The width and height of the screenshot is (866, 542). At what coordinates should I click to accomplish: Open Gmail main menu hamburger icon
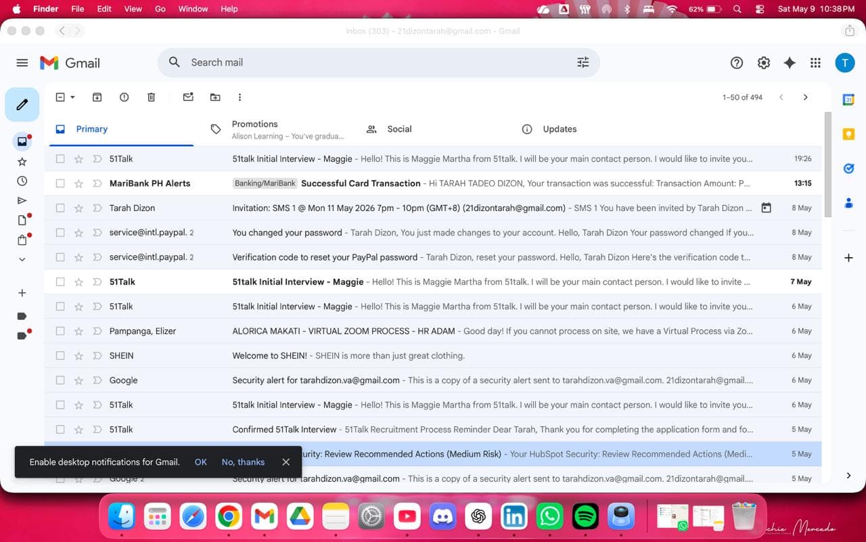[x=22, y=63]
